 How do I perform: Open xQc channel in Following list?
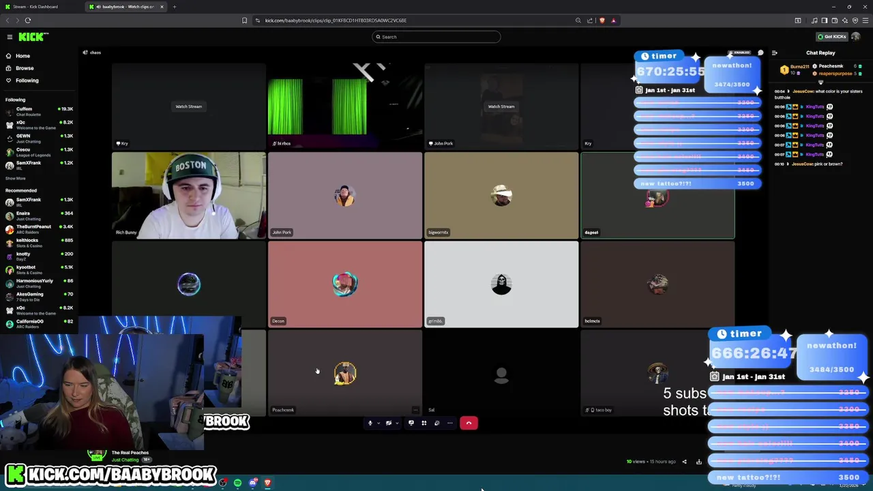(40, 125)
